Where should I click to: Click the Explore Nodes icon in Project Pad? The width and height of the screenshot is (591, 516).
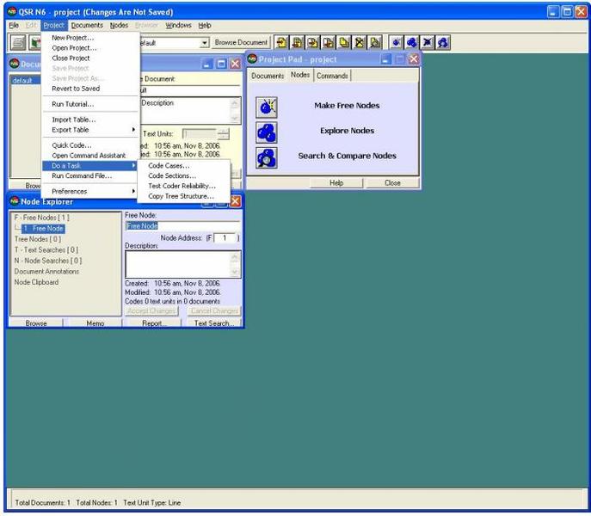267,132
